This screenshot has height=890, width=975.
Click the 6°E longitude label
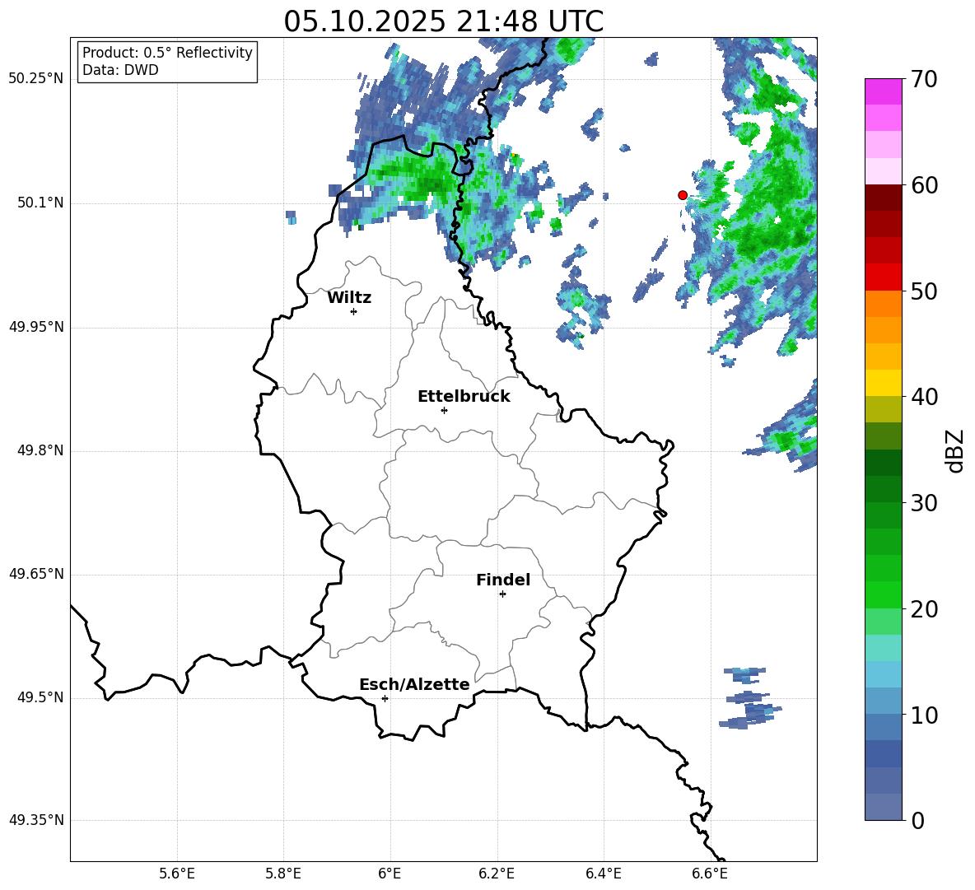(x=390, y=874)
